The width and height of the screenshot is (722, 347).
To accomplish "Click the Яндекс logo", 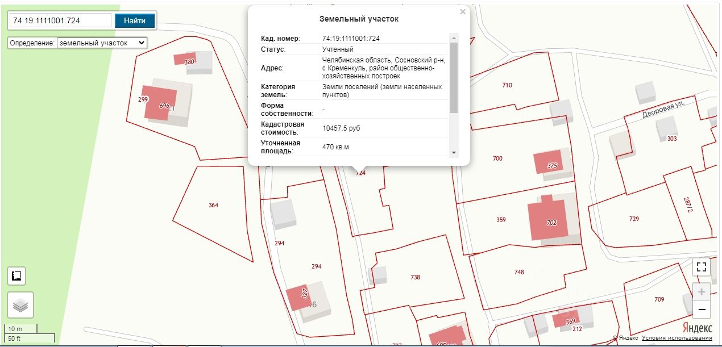I will 697,328.
